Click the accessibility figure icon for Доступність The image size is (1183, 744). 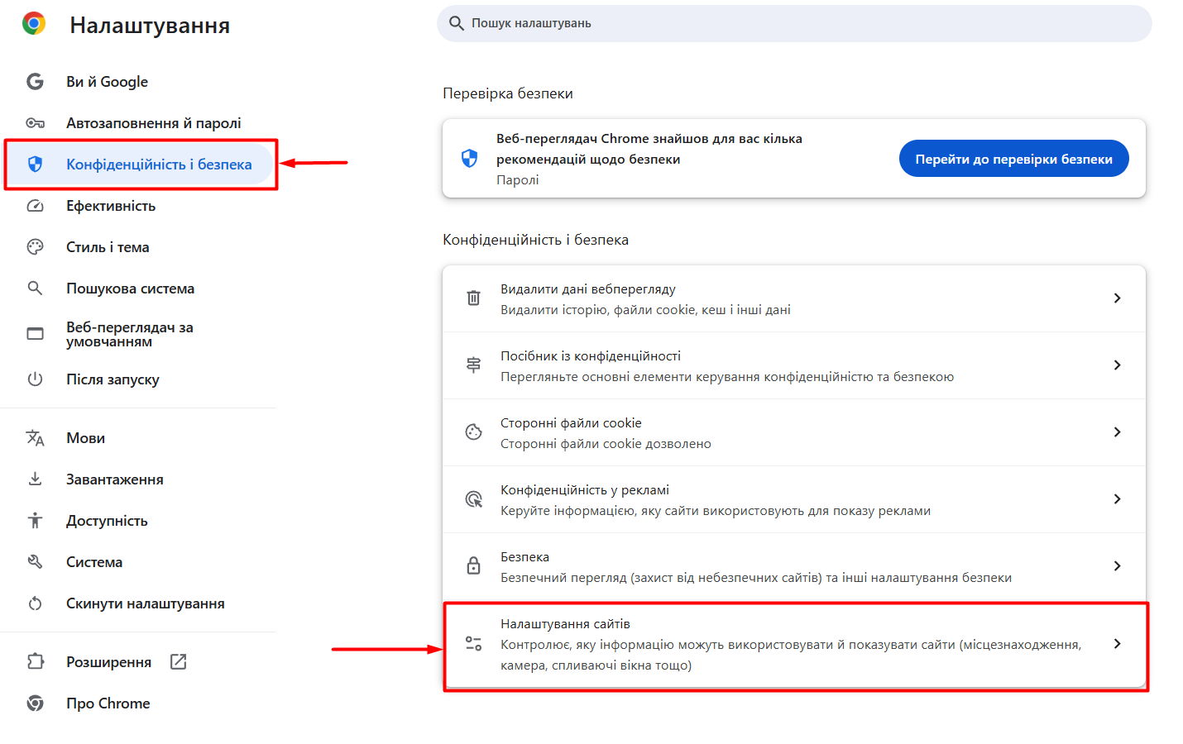(35, 521)
